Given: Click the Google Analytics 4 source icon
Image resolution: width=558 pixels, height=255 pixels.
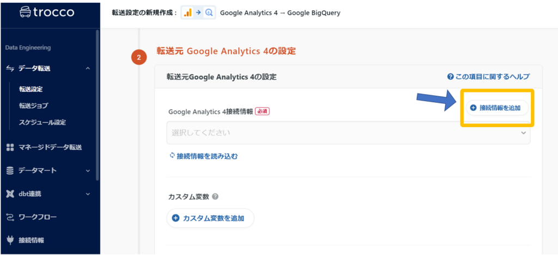Looking at the screenshot, I should coord(187,13).
